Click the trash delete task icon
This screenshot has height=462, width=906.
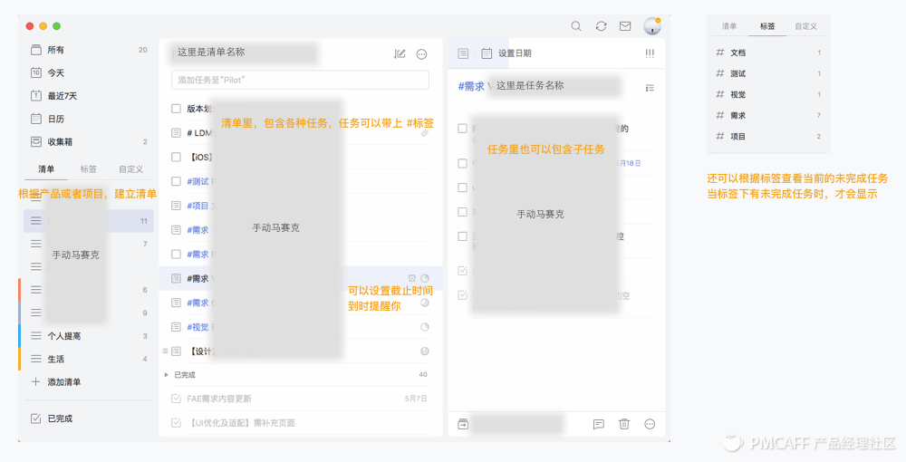[624, 424]
